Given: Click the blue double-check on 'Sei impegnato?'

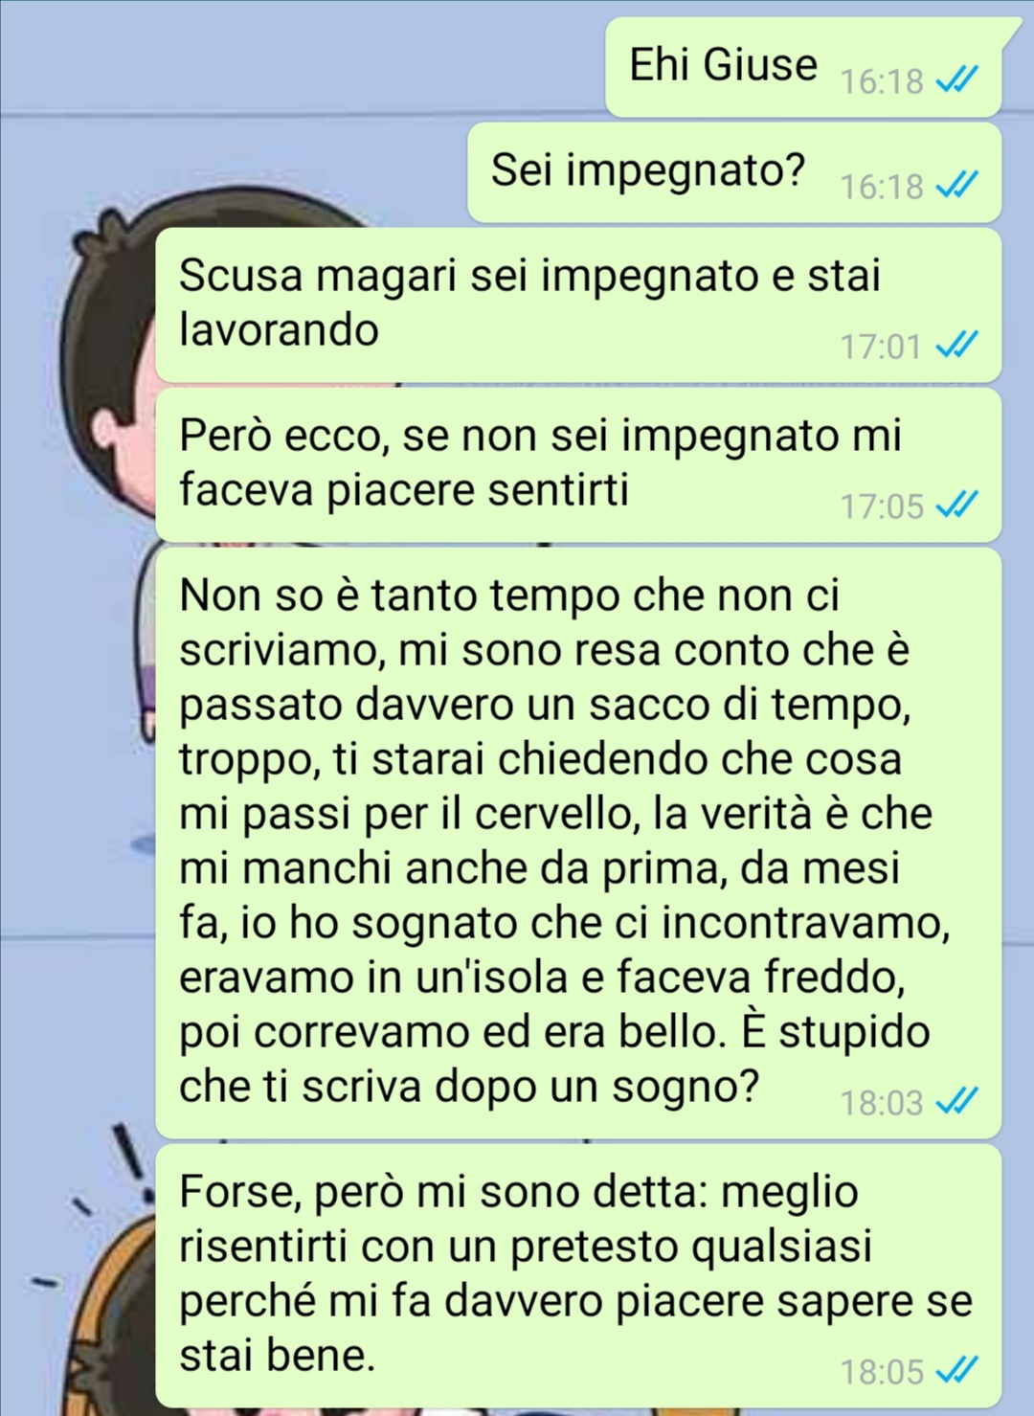Looking at the screenshot, I should (x=956, y=185).
